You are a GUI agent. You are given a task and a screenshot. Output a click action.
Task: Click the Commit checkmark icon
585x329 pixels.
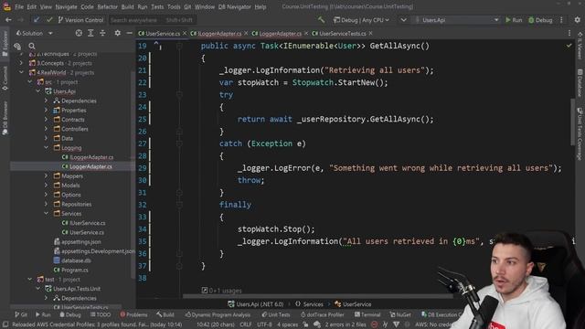pyautogui.click(x=49, y=20)
